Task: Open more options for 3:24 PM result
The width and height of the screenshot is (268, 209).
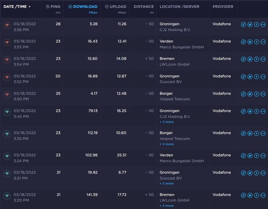Action: (263, 156)
